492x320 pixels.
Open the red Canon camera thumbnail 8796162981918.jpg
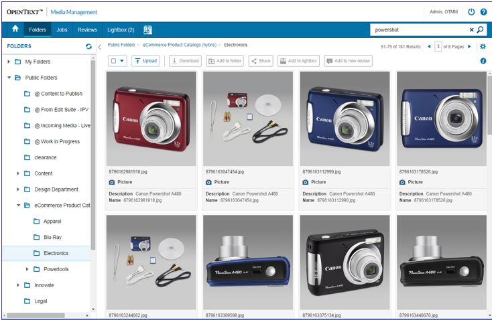(x=151, y=118)
